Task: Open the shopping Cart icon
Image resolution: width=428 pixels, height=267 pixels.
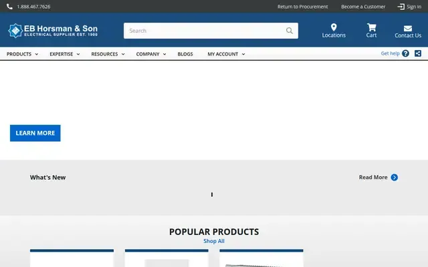Action: pos(372,27)
